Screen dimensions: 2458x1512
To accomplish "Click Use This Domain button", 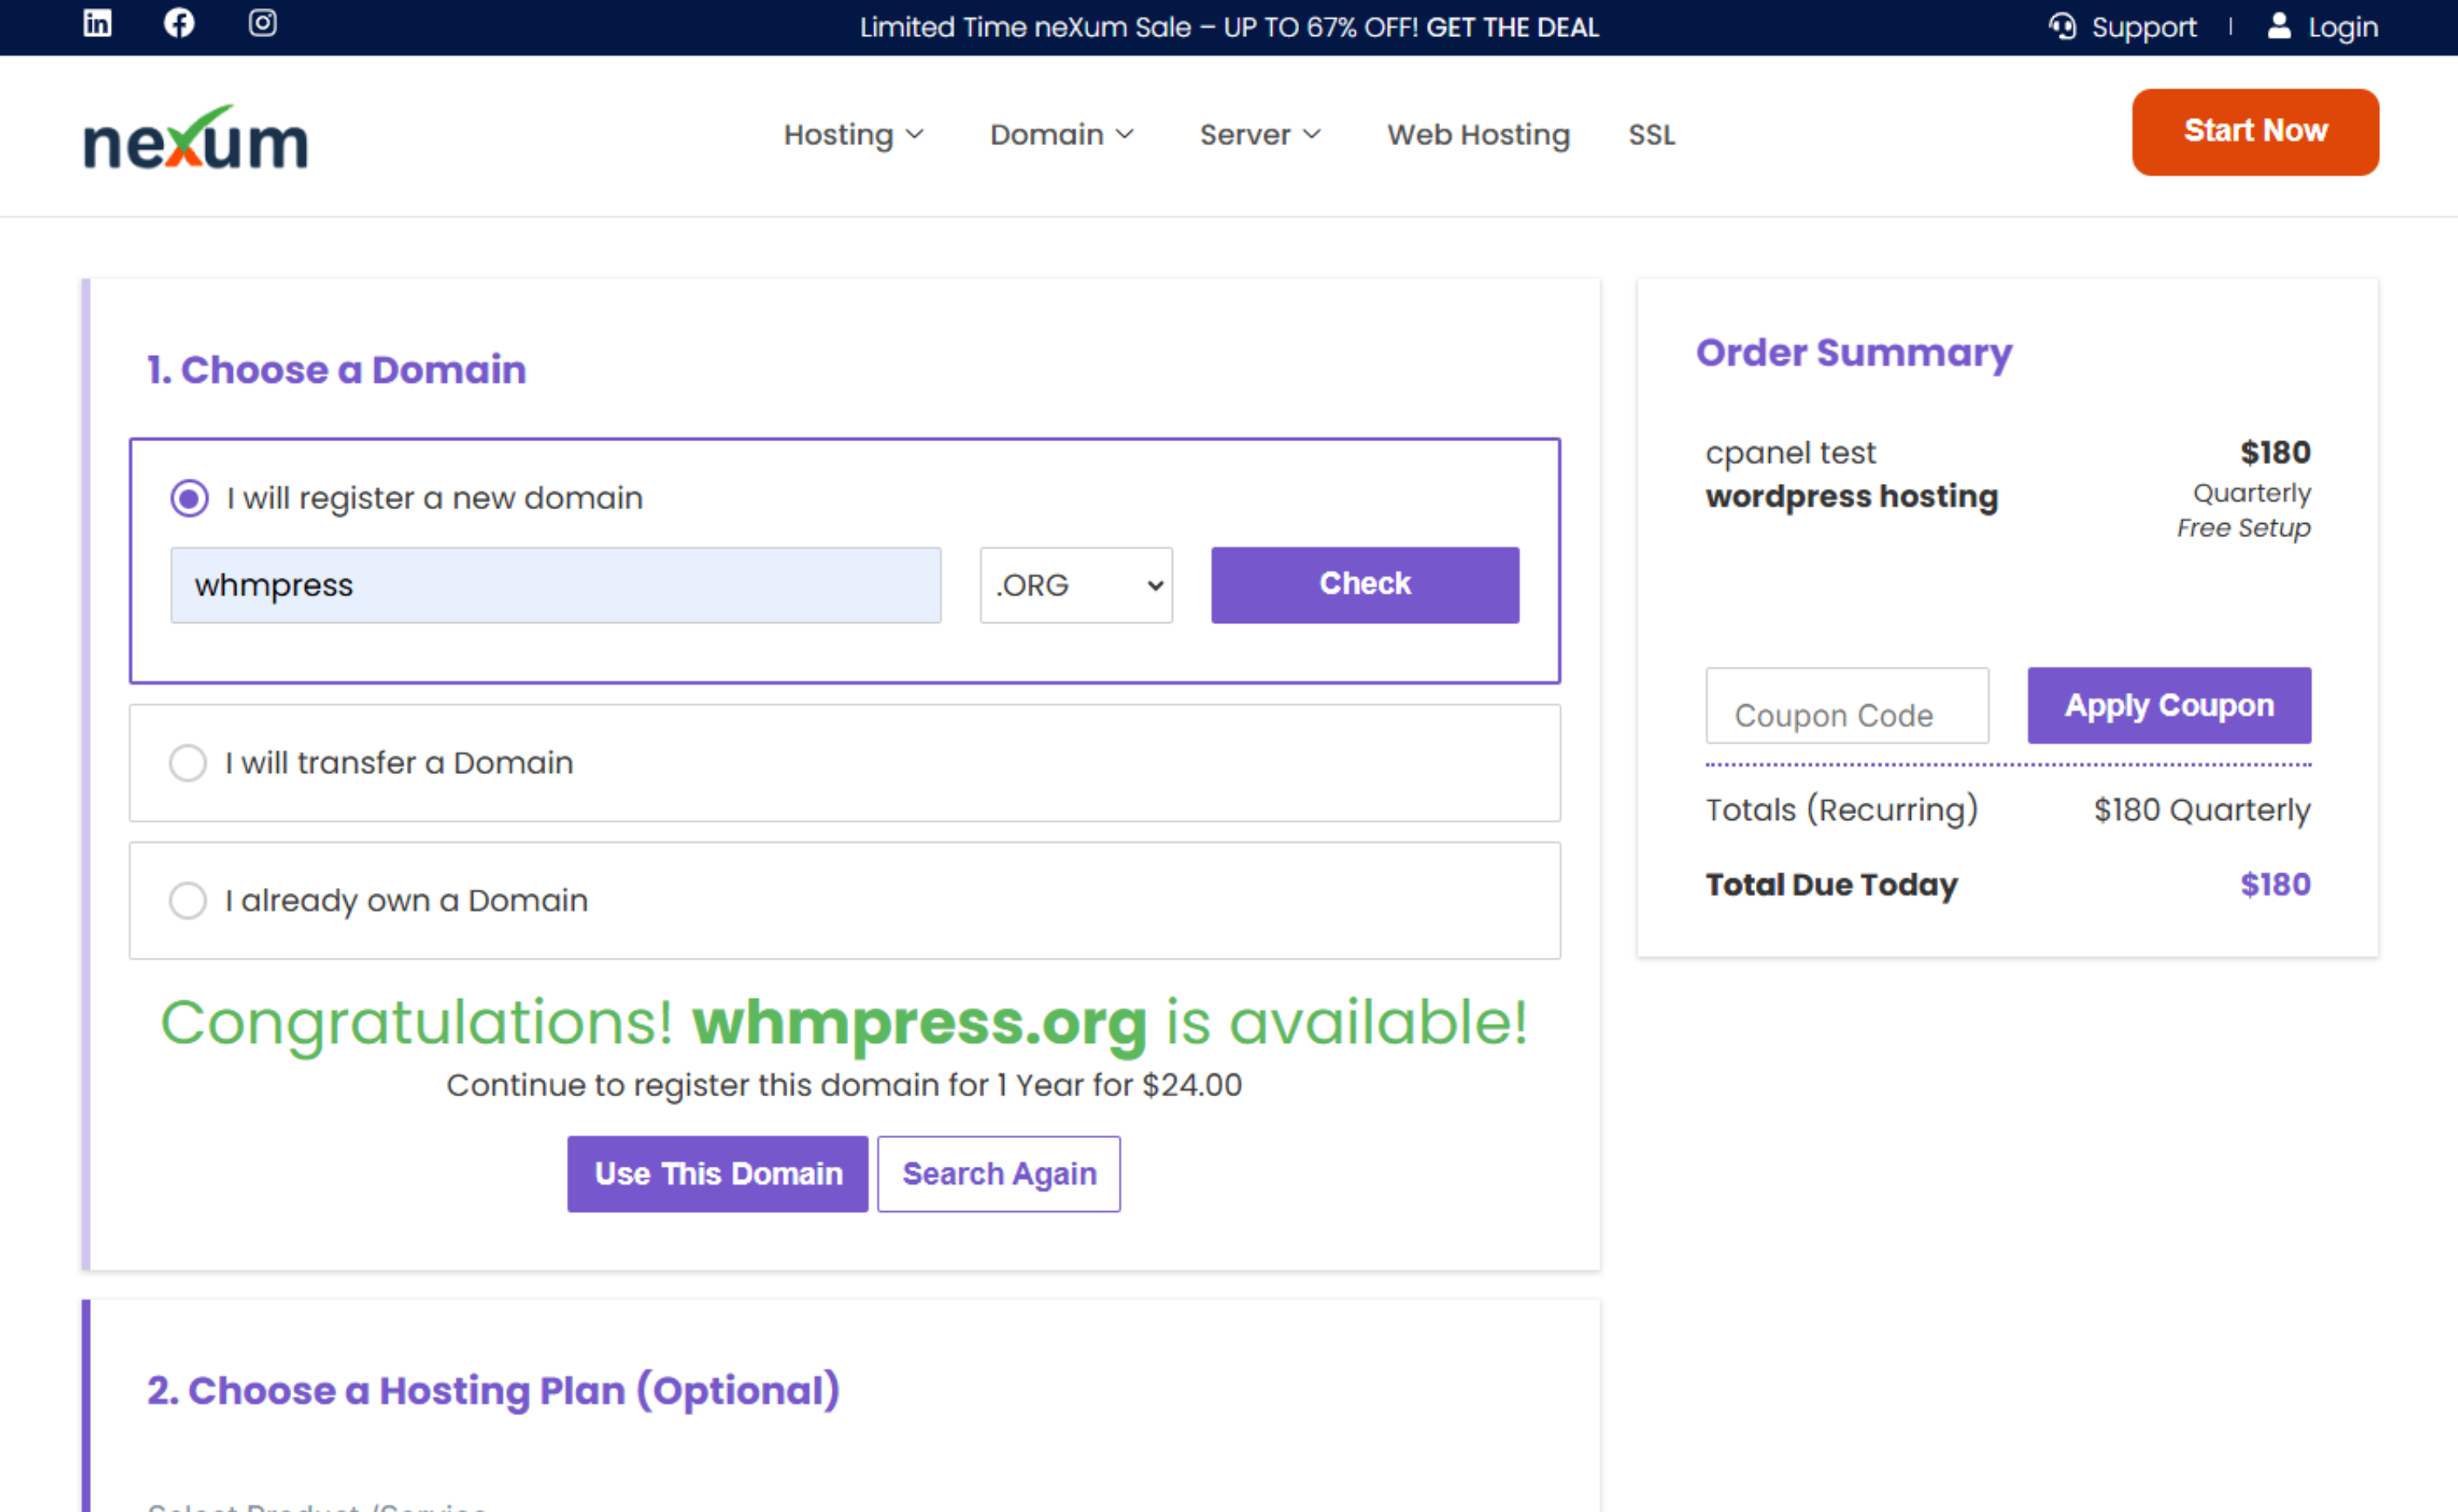I will (x=717, y=1173).
